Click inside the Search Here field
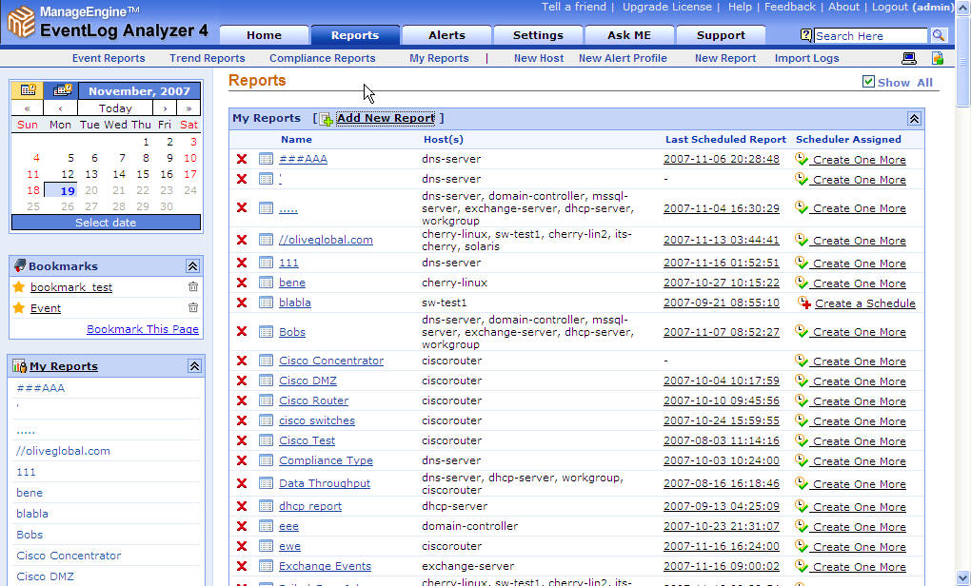 [871, 36]
